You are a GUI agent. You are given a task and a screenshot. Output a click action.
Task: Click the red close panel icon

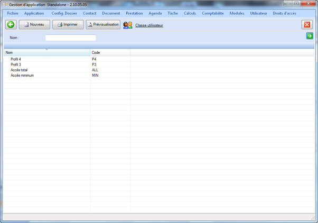coord(307,25)
